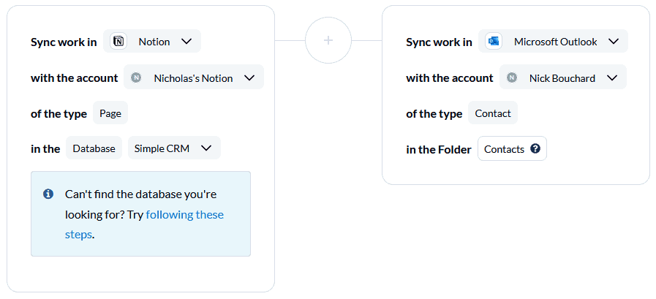656x299 pixels.
Task: Click the chevron next to Simple CRM
Action: [x=206, y=148]
